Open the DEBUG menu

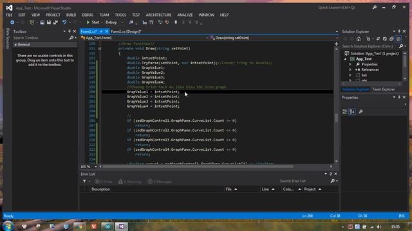pyautogui.click(x=88, y=15)
